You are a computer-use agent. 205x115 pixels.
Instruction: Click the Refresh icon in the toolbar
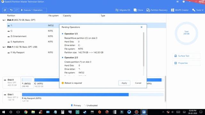tap(5, 10)
